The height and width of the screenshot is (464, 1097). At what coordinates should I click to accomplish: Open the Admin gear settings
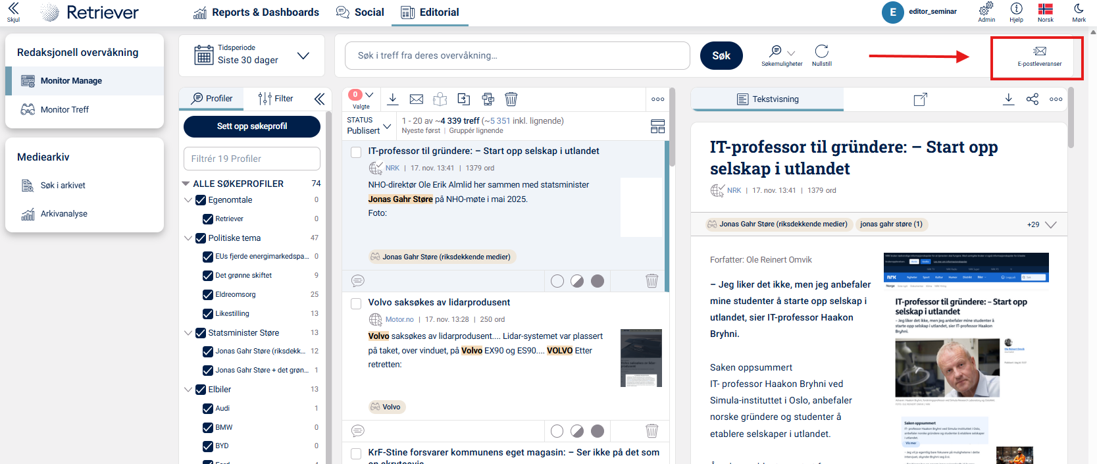(986, 12)
